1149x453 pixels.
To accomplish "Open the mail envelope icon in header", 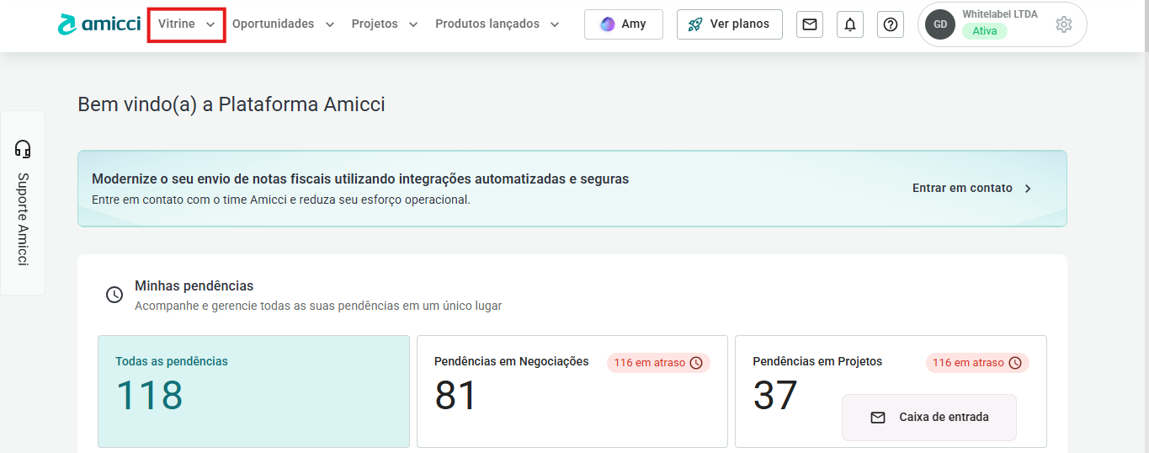I will [x=809, y=24].
